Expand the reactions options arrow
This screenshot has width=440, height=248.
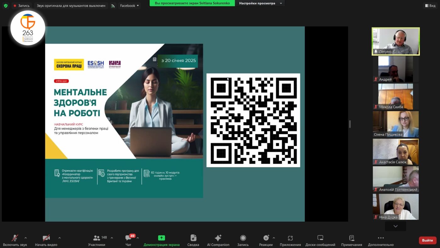[274, 238]
